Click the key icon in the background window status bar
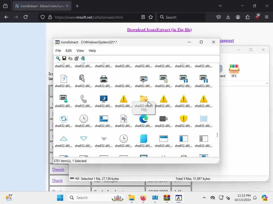 77,178
